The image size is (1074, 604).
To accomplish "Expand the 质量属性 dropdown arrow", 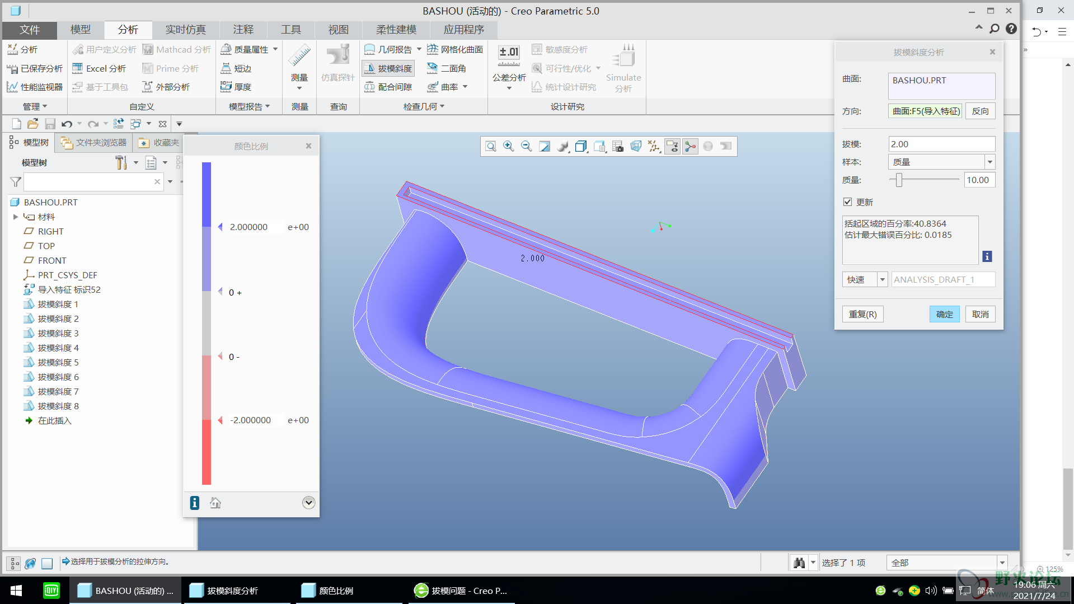I will [275, 49].
